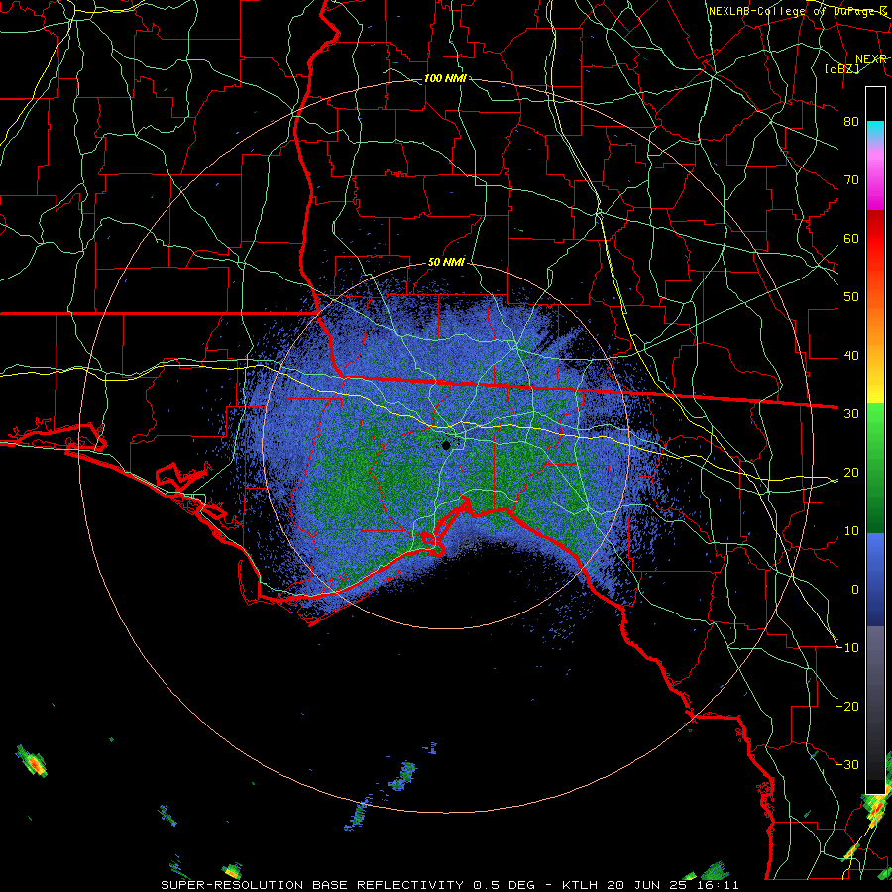This screenshot has height=892, width=892.
Task: Click the "100 NMI" range ring label
Action: click(445, 78)
